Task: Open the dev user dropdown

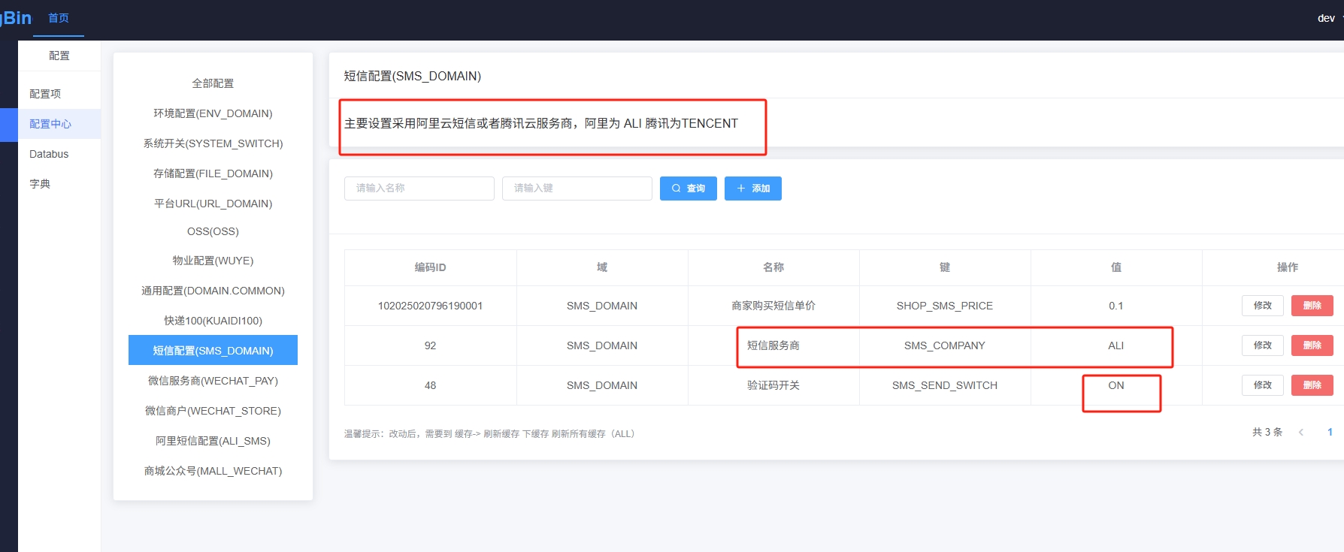Action: tap(1329, 18)
